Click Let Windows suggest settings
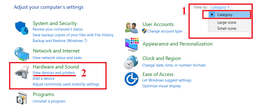 coord(167,80)
